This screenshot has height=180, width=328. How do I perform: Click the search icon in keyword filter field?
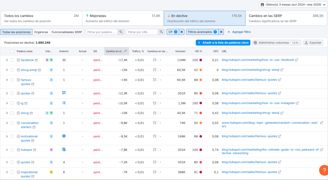click(x=121, y=32)
